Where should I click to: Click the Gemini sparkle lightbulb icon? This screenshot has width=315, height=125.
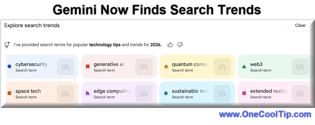click(7, 45)
